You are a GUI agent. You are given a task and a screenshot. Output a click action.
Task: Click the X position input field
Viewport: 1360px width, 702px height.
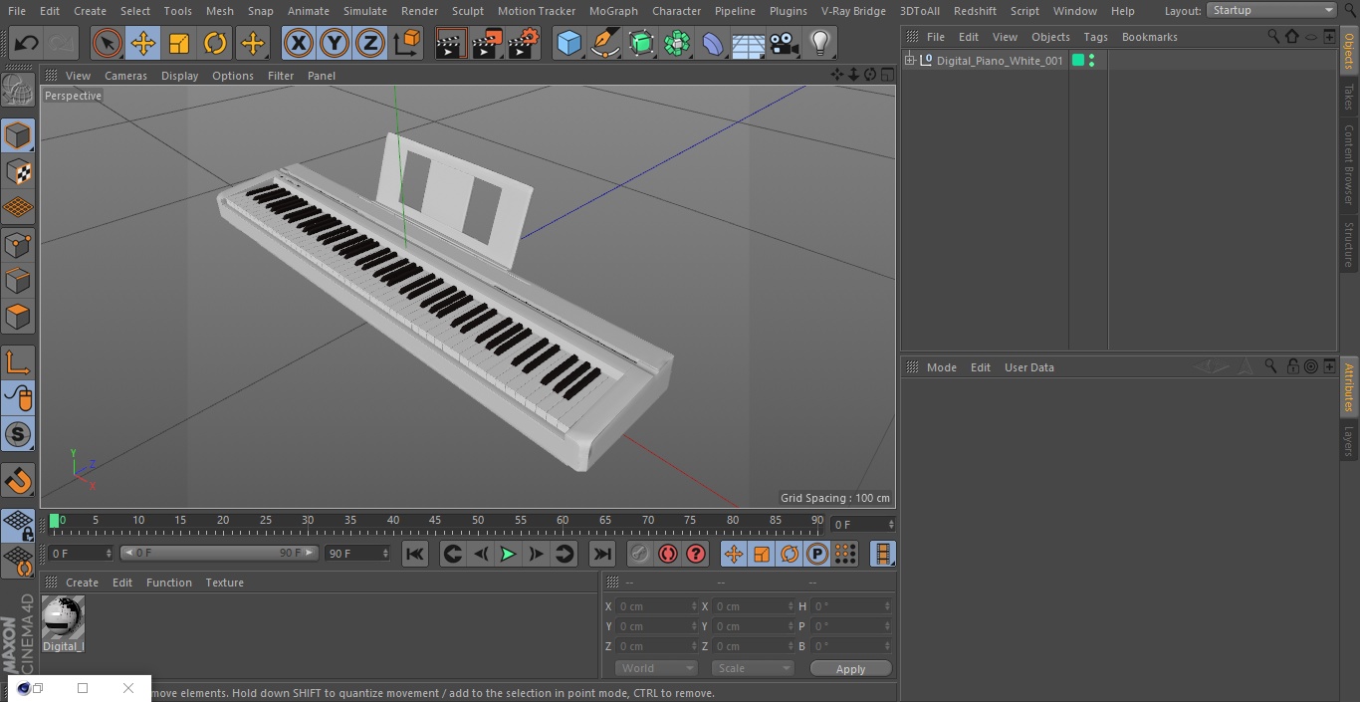[657, 606]
